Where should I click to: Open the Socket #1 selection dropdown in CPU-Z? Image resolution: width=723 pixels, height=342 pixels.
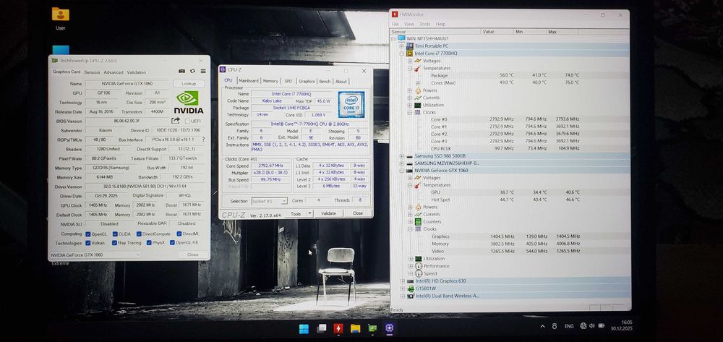(x=270, y=201)
